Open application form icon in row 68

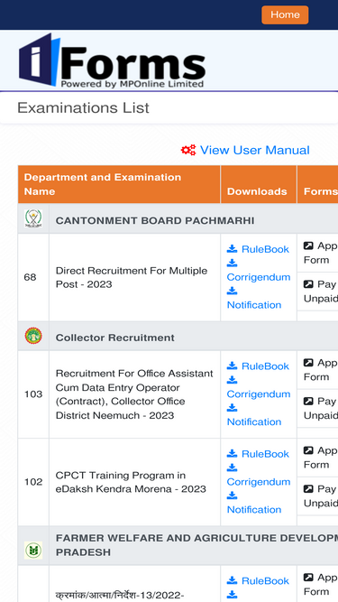[x=308, y=245]
